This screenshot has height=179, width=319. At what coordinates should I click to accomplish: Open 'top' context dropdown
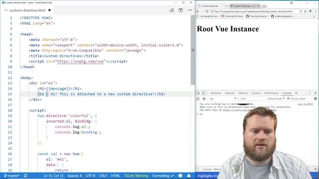(223, 98)
